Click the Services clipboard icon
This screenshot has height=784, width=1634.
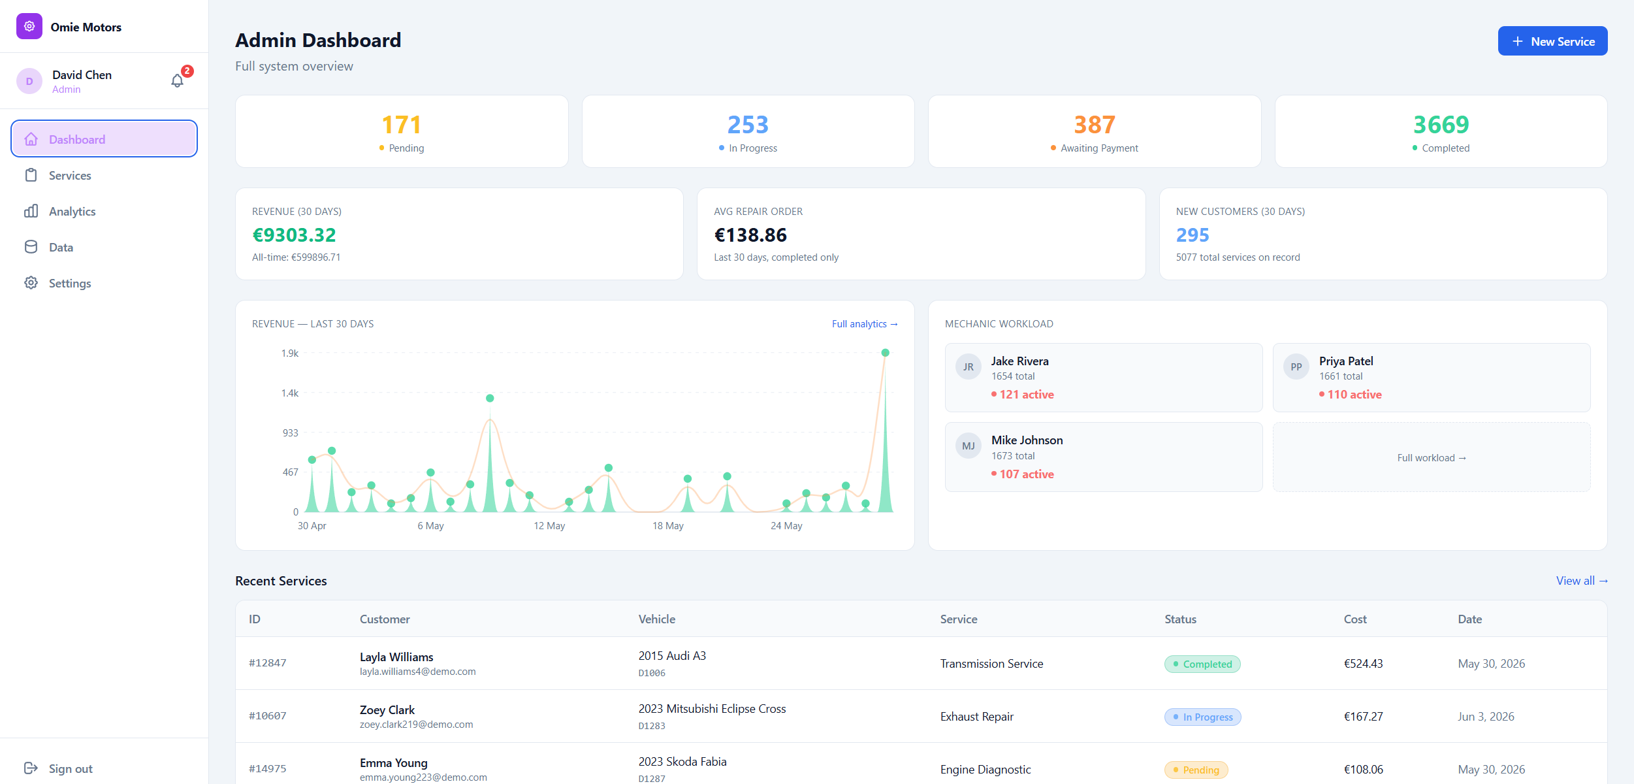(x=31, y=175)
